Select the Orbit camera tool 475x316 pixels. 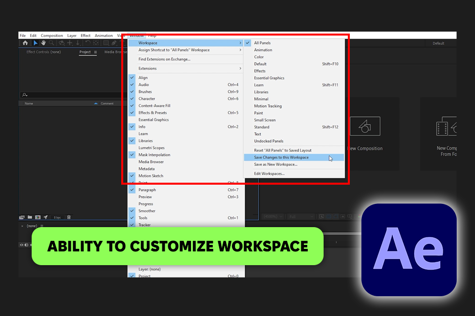pyautogui.click(x=61, y=43)
